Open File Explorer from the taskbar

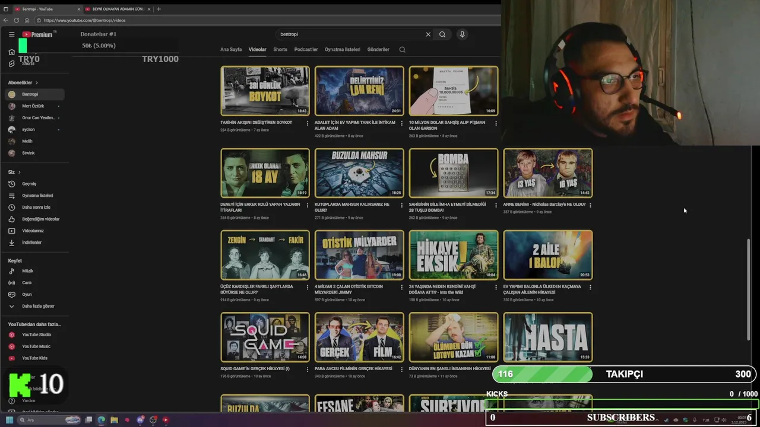[114, 420]
